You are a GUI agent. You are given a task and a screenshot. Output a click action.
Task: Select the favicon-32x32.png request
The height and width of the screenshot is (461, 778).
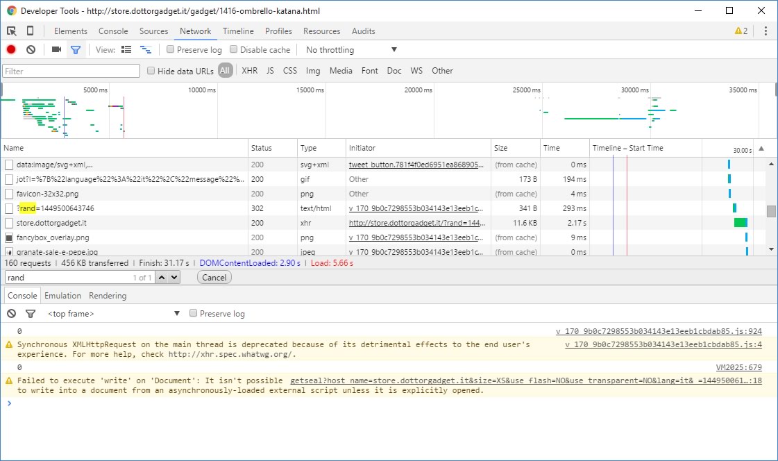point(295,194)
